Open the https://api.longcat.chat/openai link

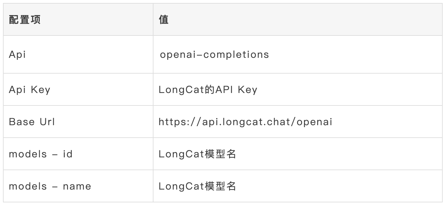[x=245, y=122]
